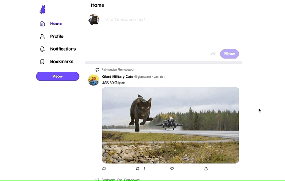Click the composer Meow button
Screen dimensions: 285x181
230,54
